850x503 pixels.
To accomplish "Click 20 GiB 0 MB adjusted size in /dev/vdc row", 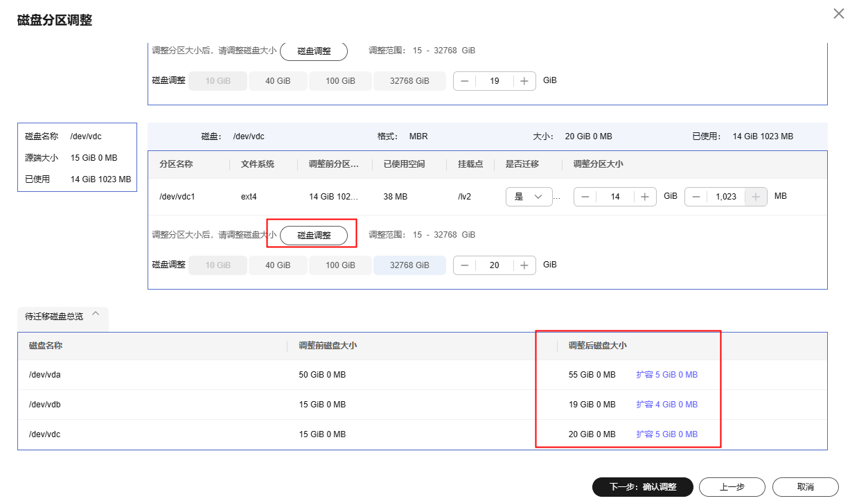I will 592,434.
